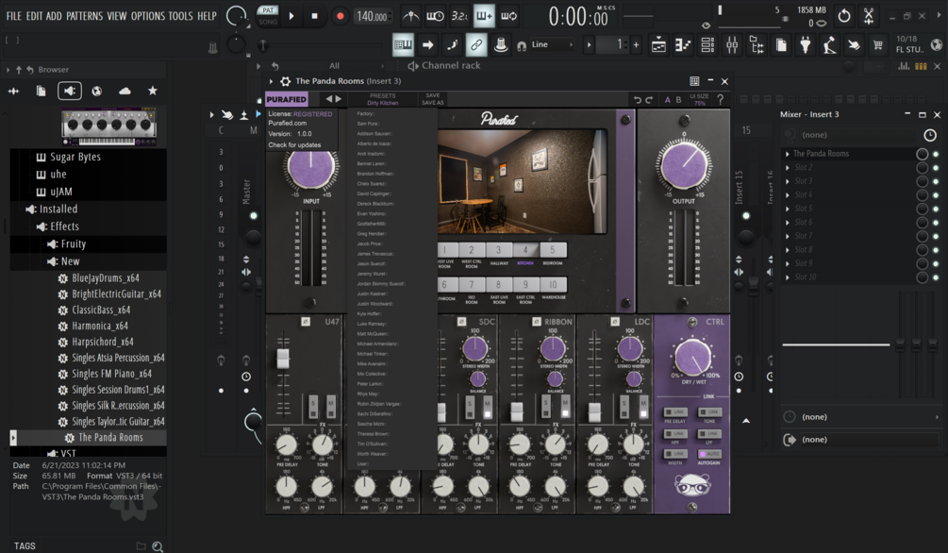948x553 pixels.
Task: Toggle the link/multilink controllers icon
Action: tap(475, 44)
